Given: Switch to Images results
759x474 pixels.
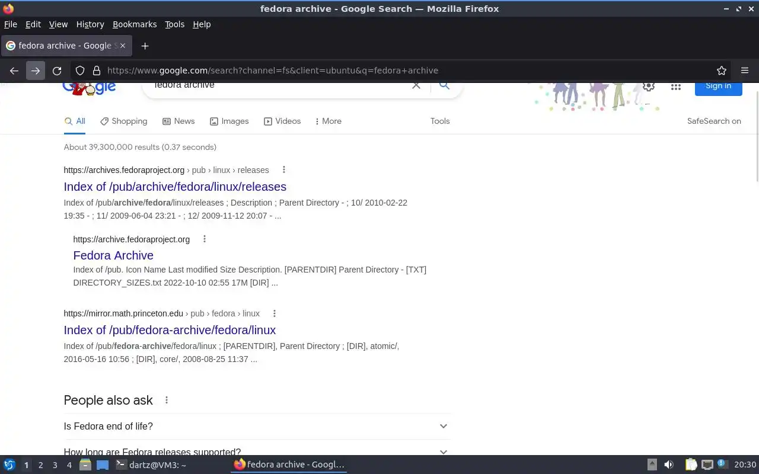Looking at the screenshot, I should click(x=229, y=121).
